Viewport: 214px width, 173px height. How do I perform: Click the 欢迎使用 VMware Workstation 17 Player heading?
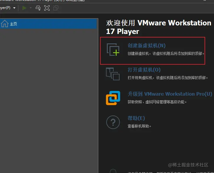[x=159, y=27]
